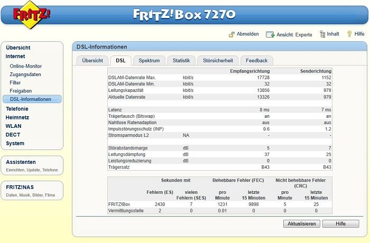370x243 pixels.
Task: Click the Ansicht Experte view icon
Action: pyautogui.click(x=270, y=35)
